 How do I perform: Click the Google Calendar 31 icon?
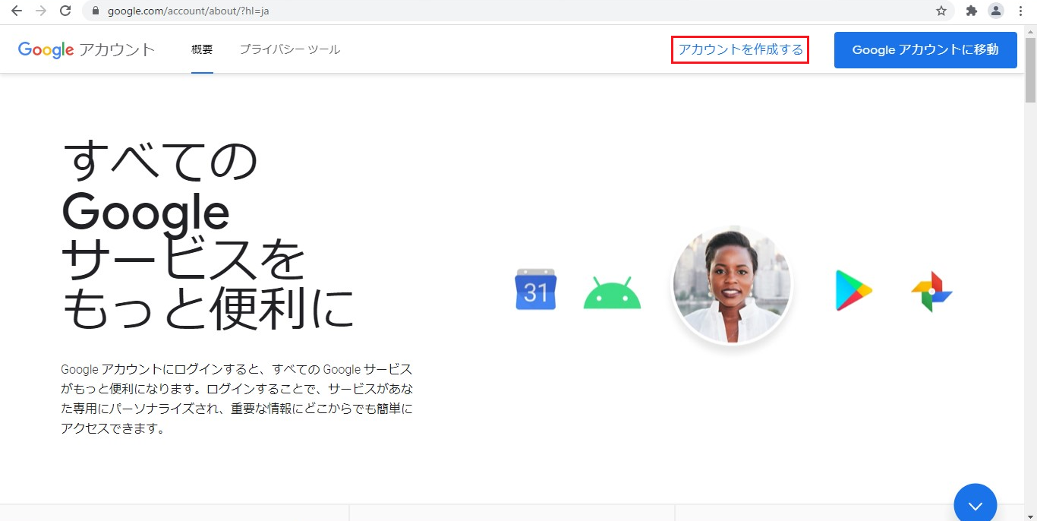coord(536,289)
